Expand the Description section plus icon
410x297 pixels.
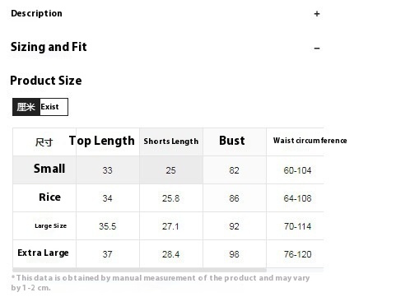(x=317, y=14)
